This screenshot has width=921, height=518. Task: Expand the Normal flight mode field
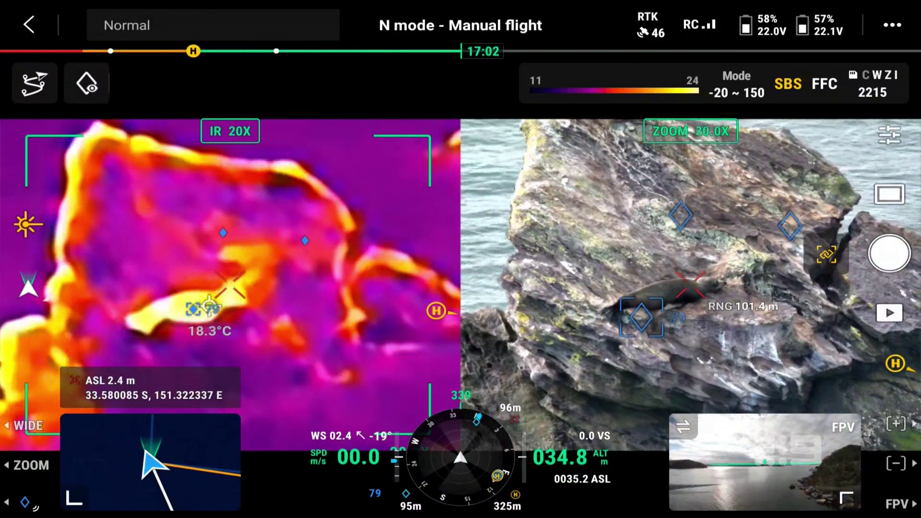coord(213,25)
